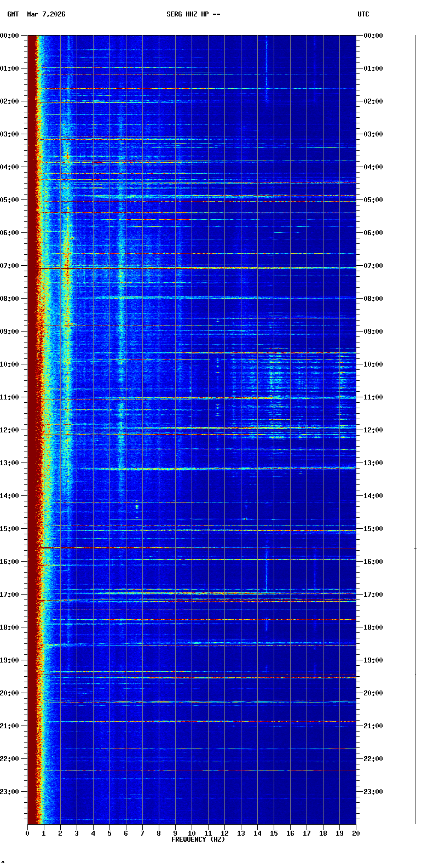439x868 pixels.
Task: Click the 5 Hz frequency tick label
Action: click(x=109, y=833)
